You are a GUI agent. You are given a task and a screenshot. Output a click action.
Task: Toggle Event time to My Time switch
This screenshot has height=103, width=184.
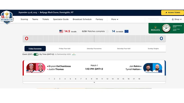(36, 54)
